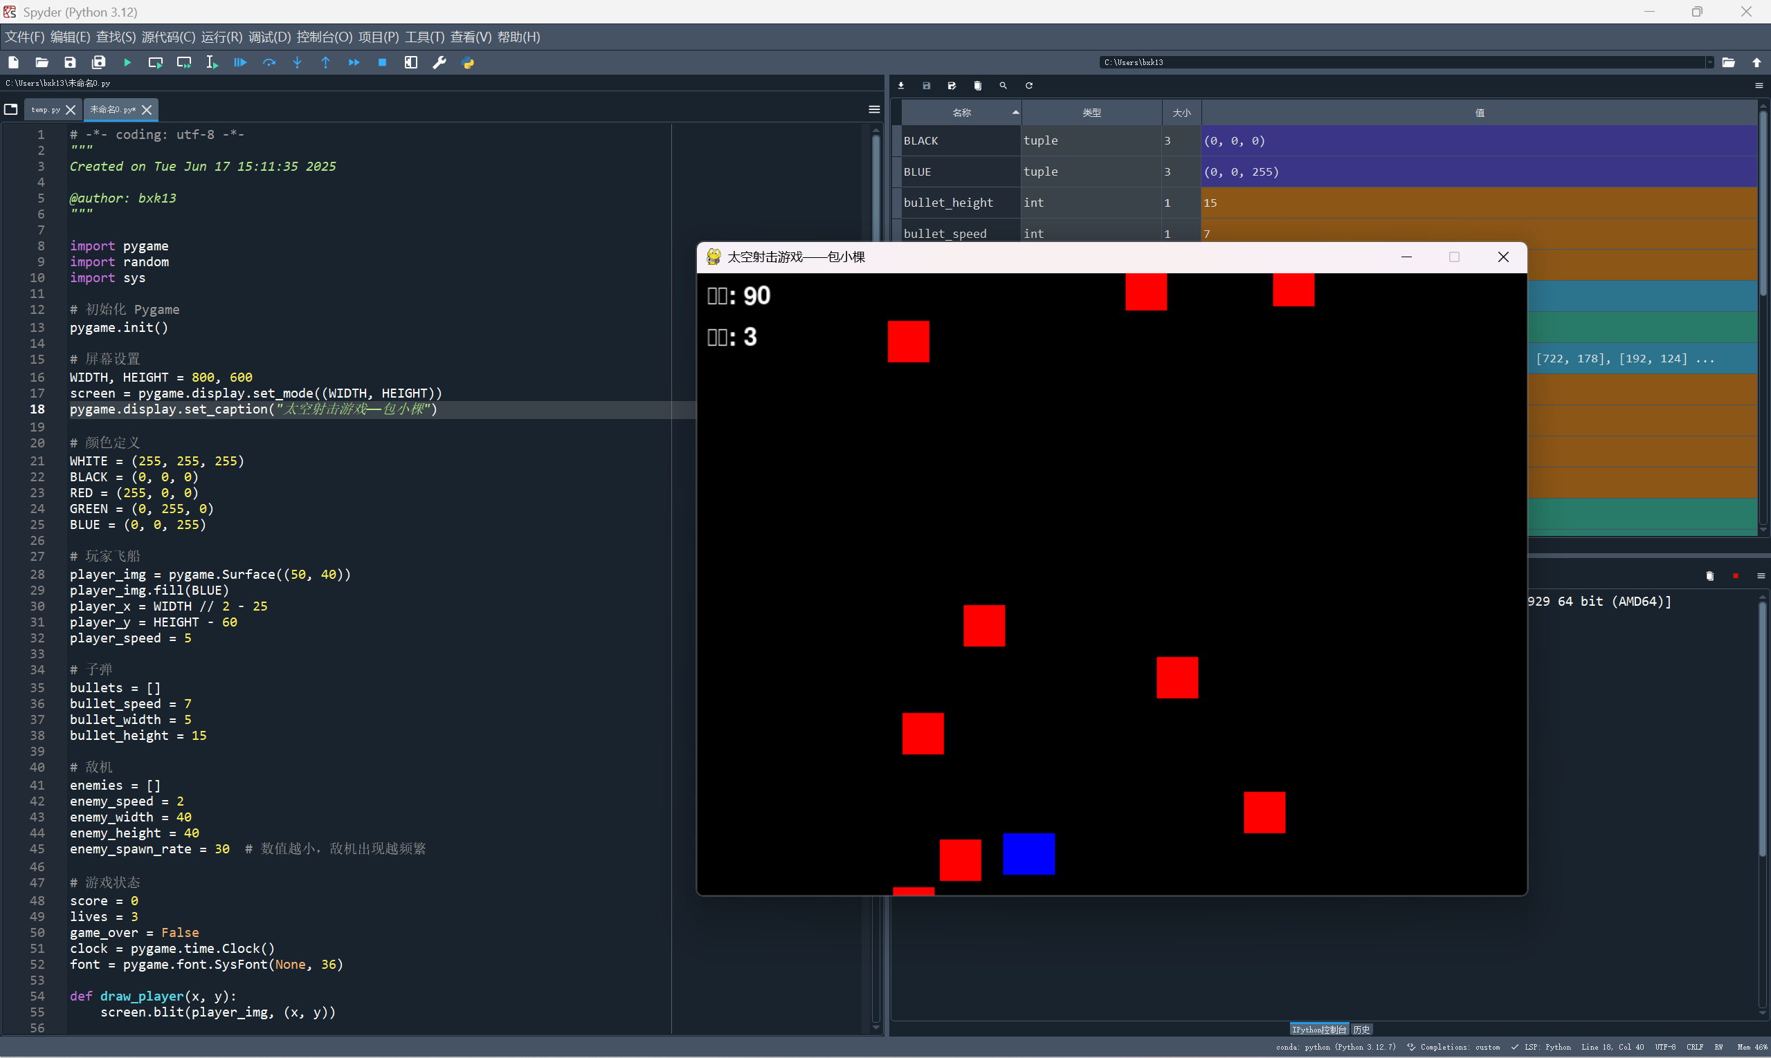Screen dimensions: 1771x1058
Task: Sort variables by the 名称 column header
Action: click(961, 113)
